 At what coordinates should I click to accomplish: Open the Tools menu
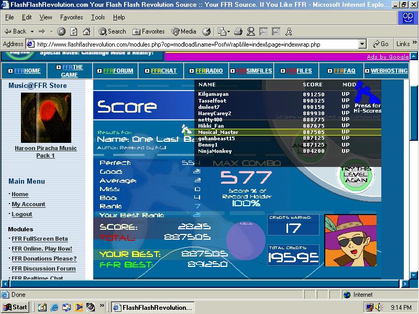click(98, 17)
